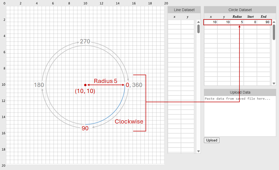Select the Start cell with value 0

pos(250,22)
